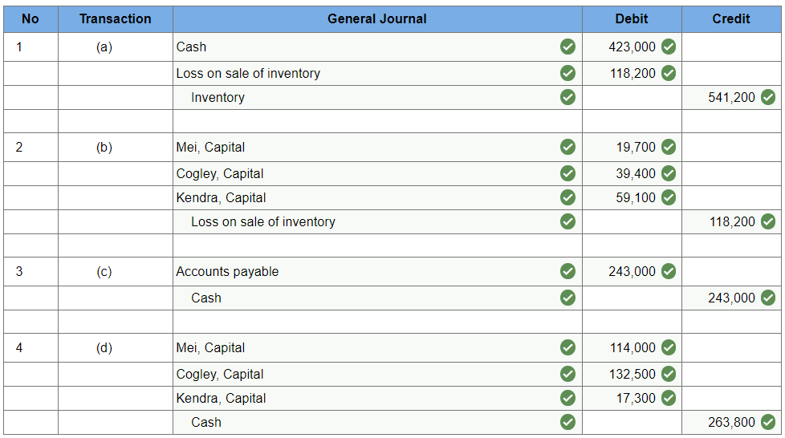The height and width of the screenshot is (438, 785).
Task: Select the General Journal column header
Action: coord(377,19)
